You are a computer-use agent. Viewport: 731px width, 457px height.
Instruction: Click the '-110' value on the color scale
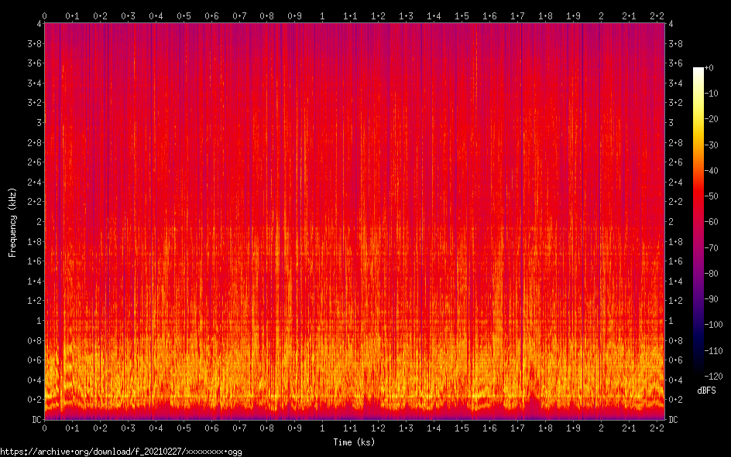pos(713,351)
